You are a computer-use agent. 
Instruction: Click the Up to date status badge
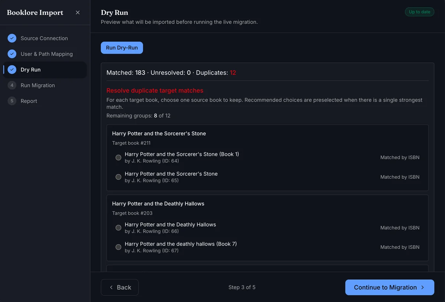click(419, 12)
